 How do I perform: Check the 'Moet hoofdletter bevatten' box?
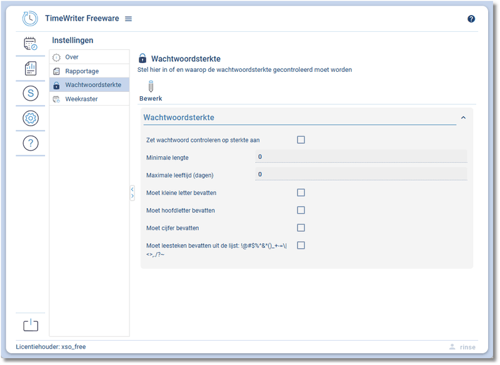pyautogui.click(x=301, y=210)
